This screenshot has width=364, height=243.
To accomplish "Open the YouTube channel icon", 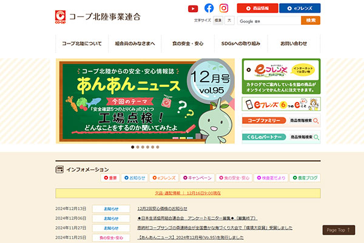I will (193, 9).
